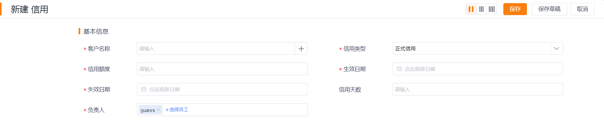Focus the 信用天数 input field

click(478, 89)
